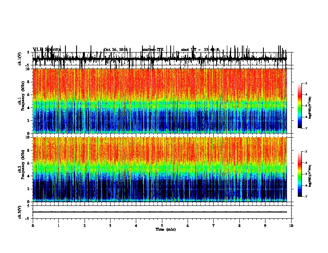The width and height of the screenshot is (328, 253).
Task: Click the ch.1 spectrogram color bar
Action: [299, 106]
